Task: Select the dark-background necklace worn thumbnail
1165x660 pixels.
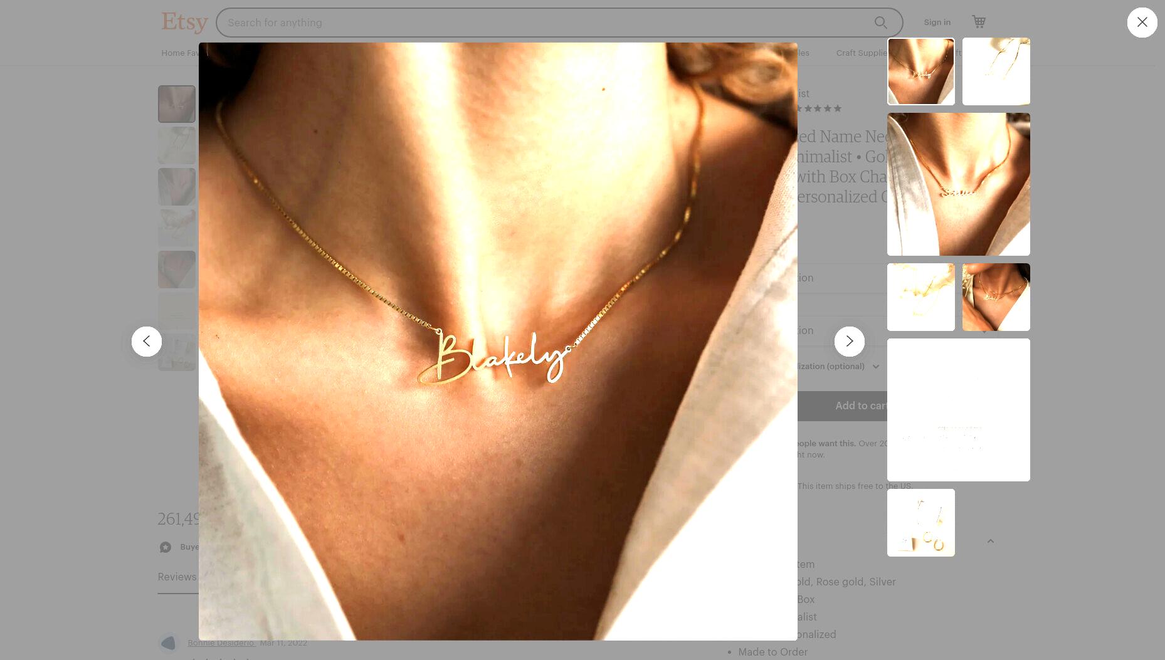Action: click(996, 297)
